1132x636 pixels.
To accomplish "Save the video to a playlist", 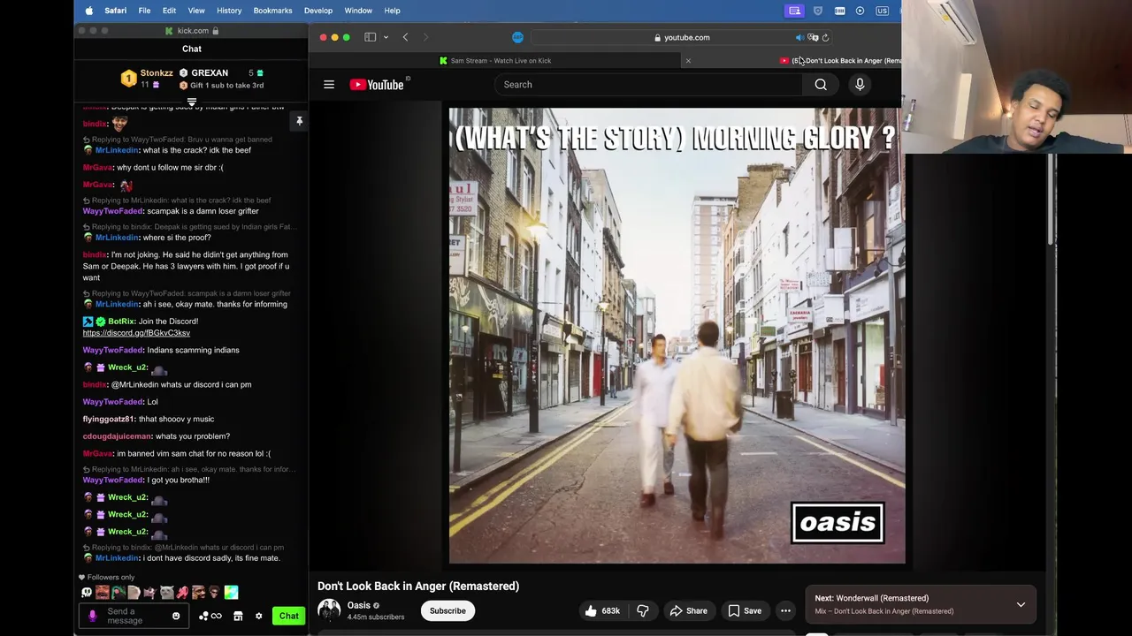I will pos(745,610).
